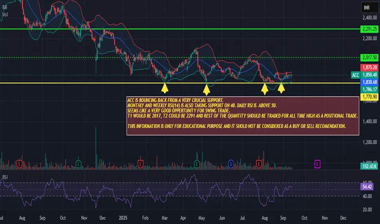Click the 20.00 RSI scale value

tap(367, 210)
